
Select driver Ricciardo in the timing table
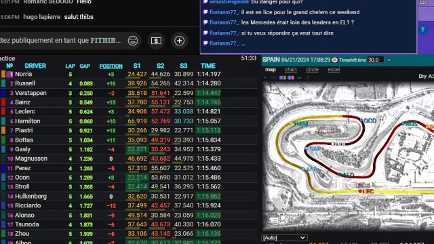28,205
